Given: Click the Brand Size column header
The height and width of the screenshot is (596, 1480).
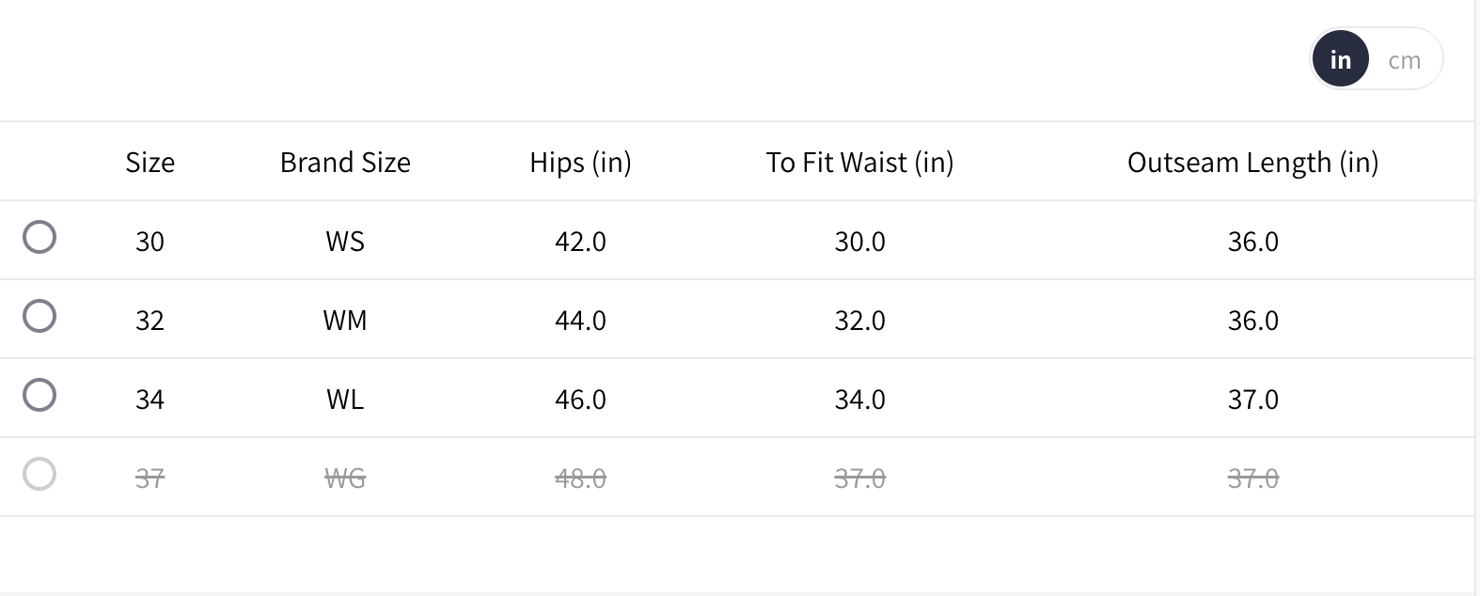Looking at the screenshot, I should [x=345, y=163].
